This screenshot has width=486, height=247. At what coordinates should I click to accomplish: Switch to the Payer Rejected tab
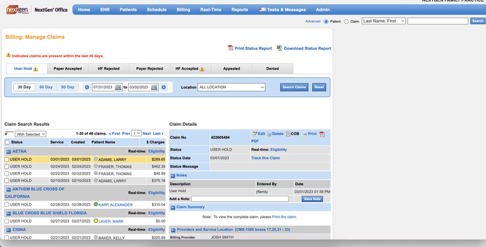(x=149, y=69)
